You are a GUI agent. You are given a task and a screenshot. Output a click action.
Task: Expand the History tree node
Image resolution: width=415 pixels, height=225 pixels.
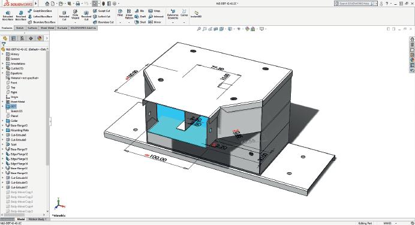click(x=3, y=54)
